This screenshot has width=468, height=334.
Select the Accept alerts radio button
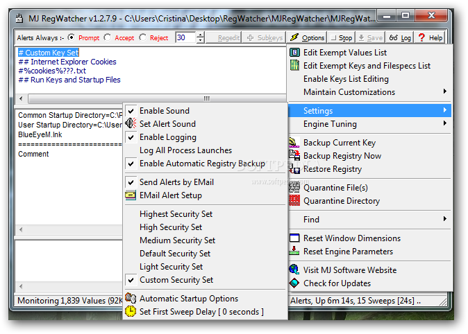tap(107, 37)
